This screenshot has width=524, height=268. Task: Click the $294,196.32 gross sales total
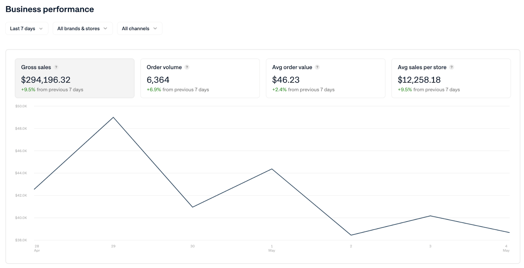46,80
